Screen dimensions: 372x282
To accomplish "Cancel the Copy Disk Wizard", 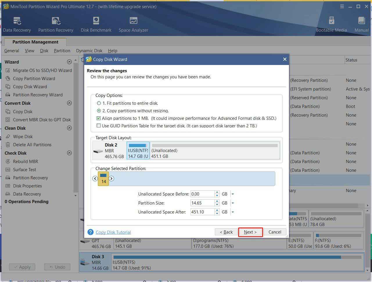I will [x=275, y=232].
